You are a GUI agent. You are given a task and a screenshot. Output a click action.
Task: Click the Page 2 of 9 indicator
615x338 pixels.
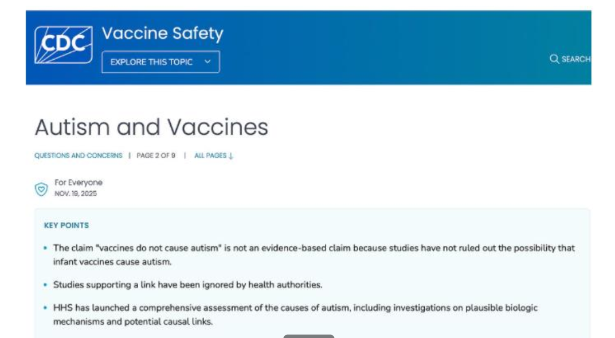coord(156,156)
